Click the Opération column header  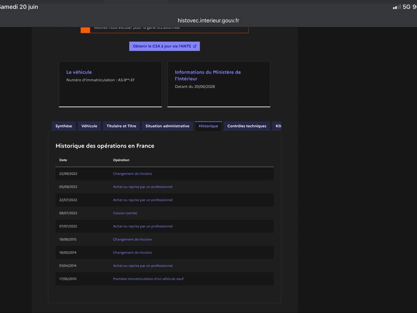121,160
